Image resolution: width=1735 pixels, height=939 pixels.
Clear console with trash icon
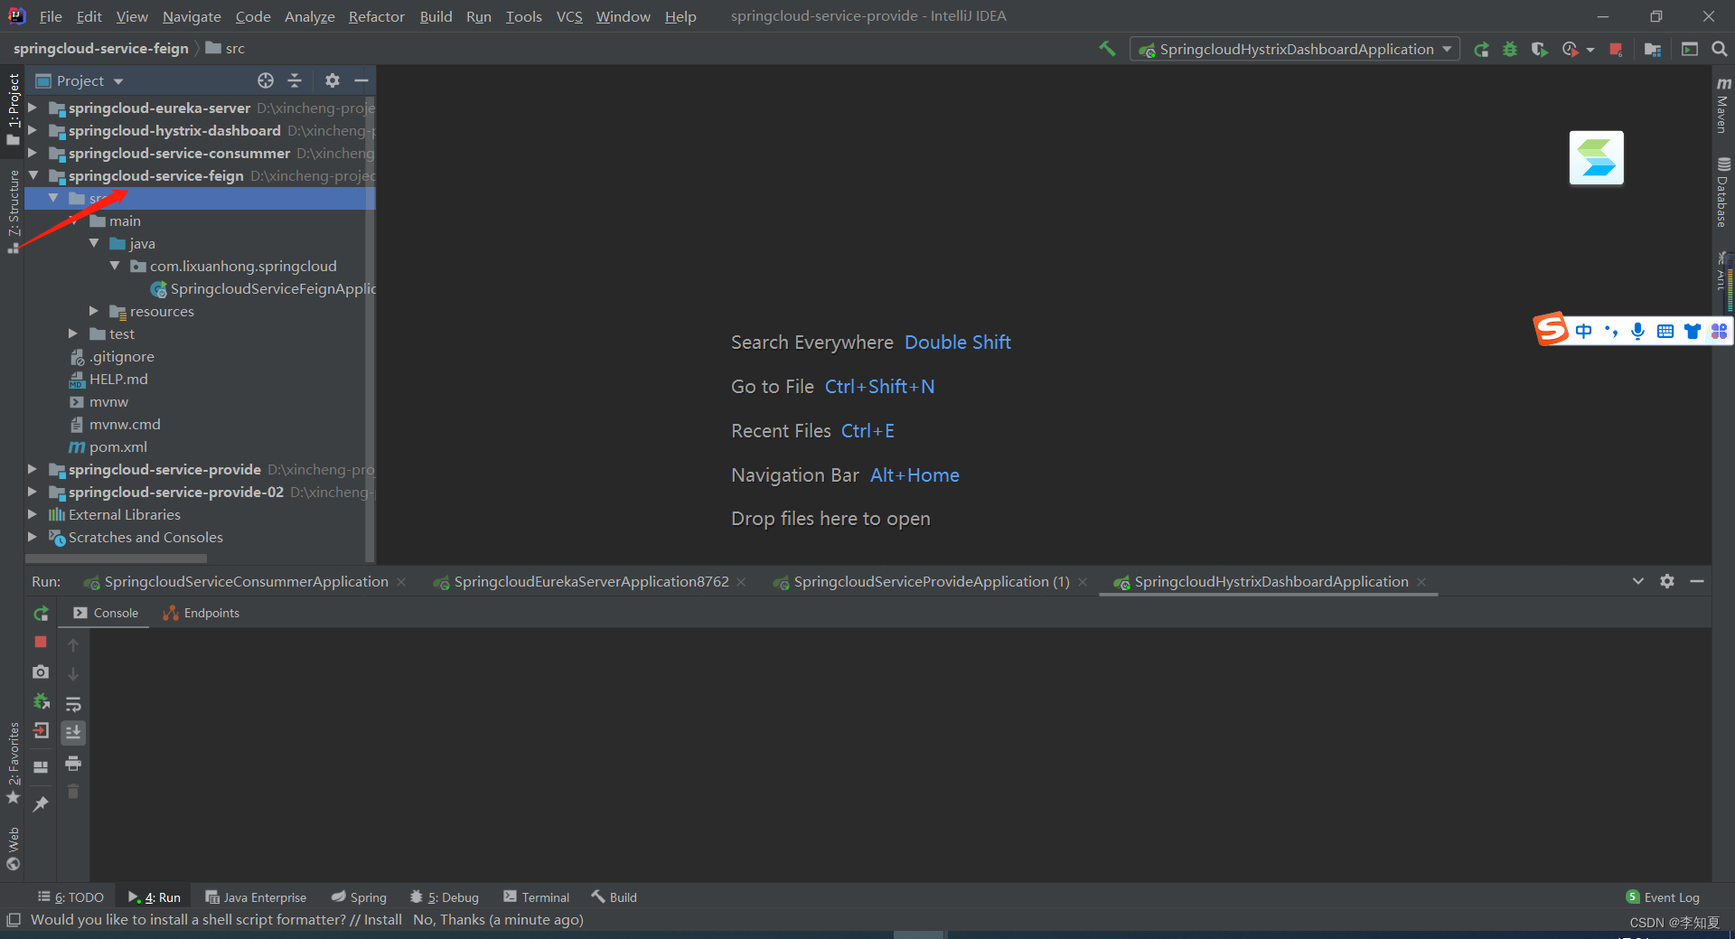click(x=73, y=792)
